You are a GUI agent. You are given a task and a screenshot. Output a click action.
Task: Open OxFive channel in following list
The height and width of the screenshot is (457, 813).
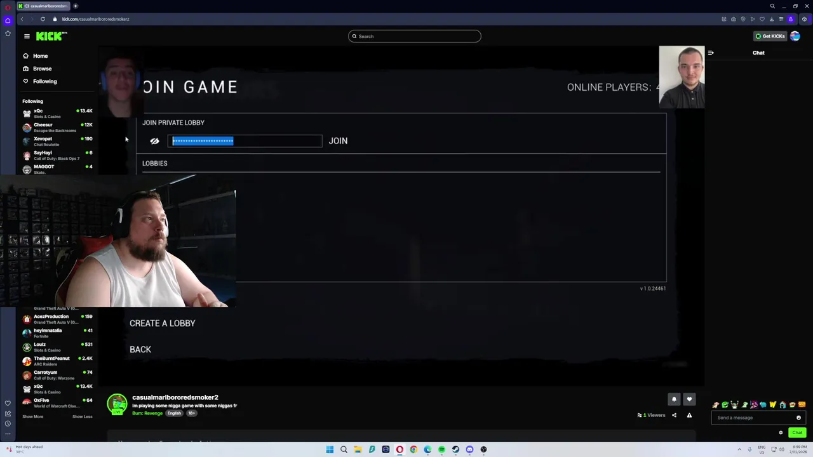coord(57,402)
